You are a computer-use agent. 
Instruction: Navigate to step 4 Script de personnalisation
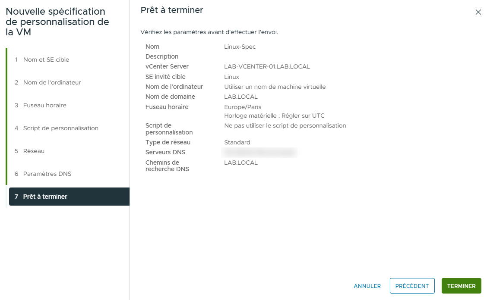(x=60, y=128)
